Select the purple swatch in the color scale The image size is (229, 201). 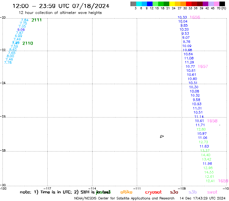coord(205,4)
